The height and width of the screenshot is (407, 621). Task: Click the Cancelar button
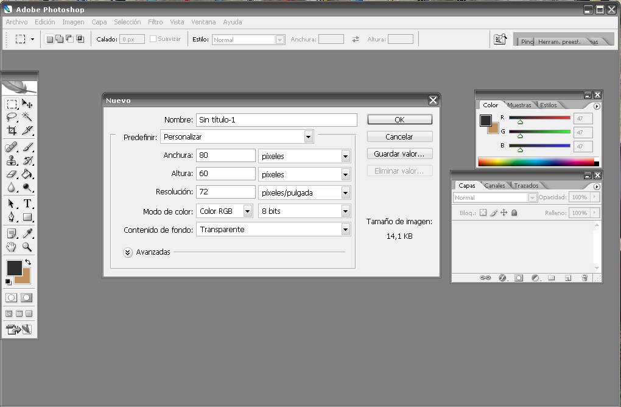[399, 136]
